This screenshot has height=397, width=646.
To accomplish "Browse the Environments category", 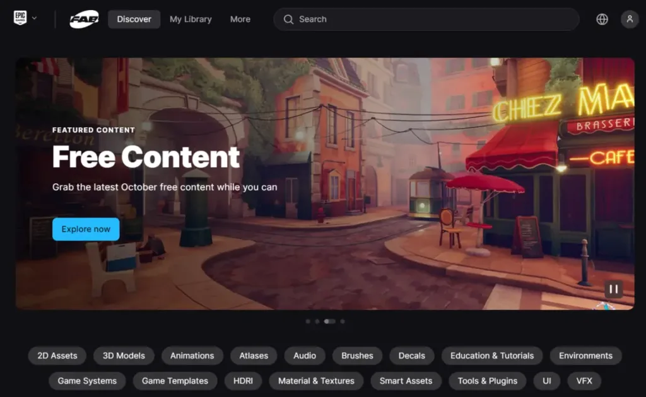I will click(x=585, y=355).
